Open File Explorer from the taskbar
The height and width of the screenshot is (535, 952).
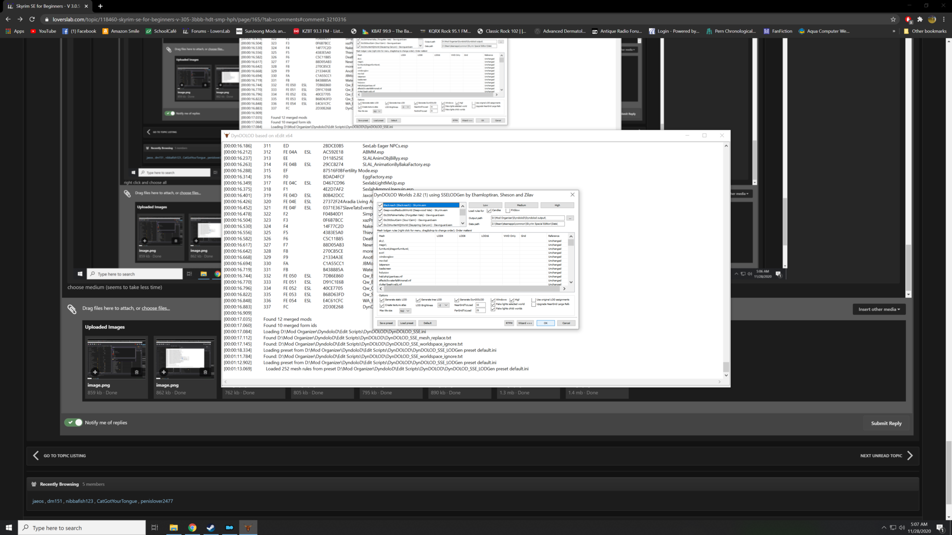point(174,528)
